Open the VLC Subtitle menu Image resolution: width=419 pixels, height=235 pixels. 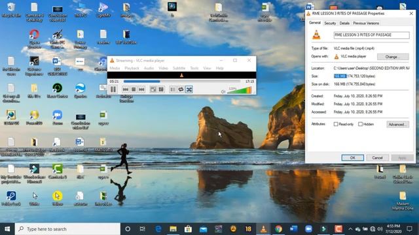[179, 68]
